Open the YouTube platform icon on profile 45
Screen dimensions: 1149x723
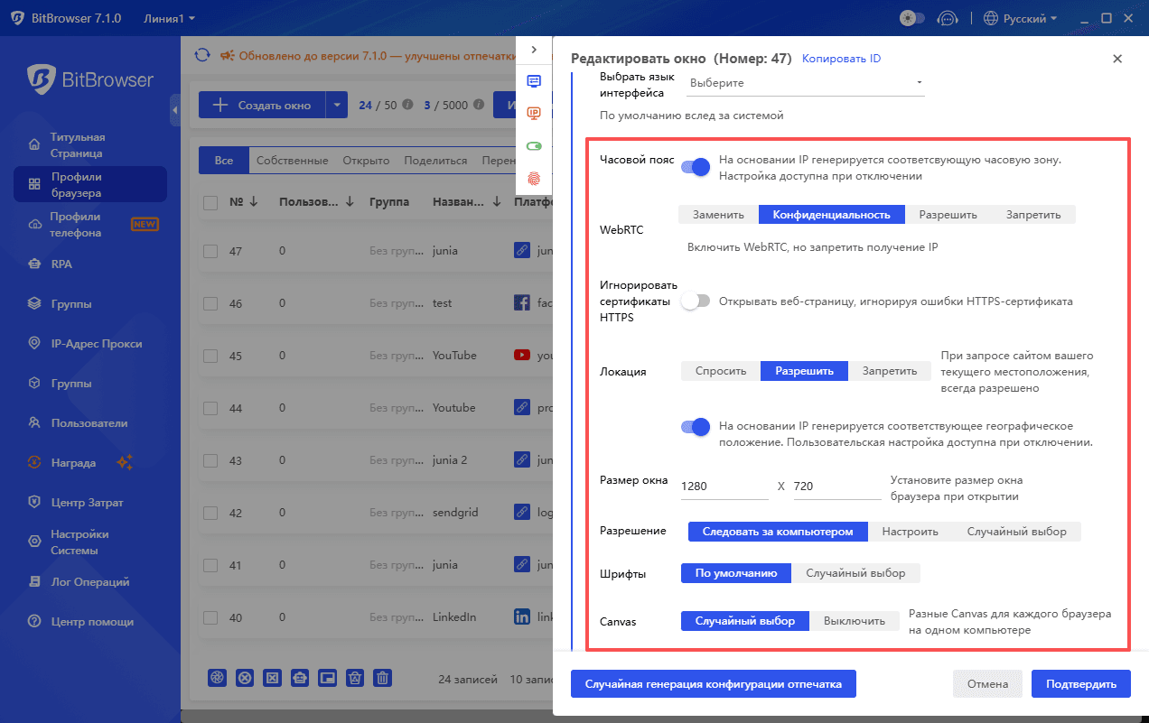tap(522, 355)
